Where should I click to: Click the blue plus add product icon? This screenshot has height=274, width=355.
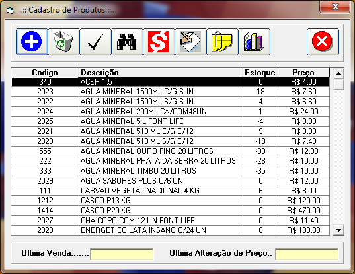(x=32, y=42)
